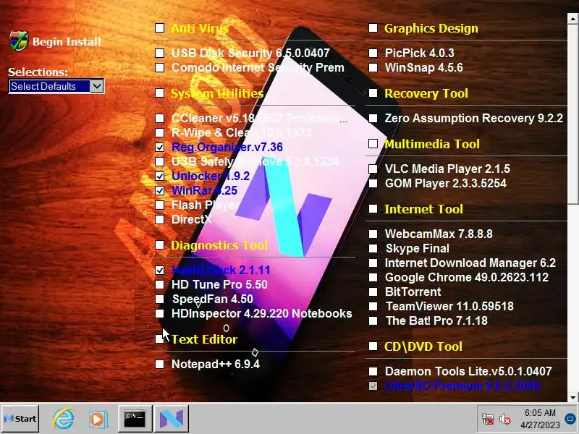Open the Start menu
This screenshot has width=579, height=434.
20,419
